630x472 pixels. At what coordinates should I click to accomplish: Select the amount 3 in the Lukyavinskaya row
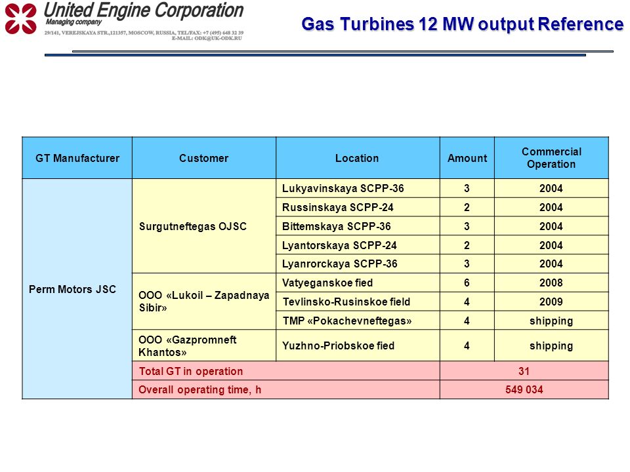467,188
